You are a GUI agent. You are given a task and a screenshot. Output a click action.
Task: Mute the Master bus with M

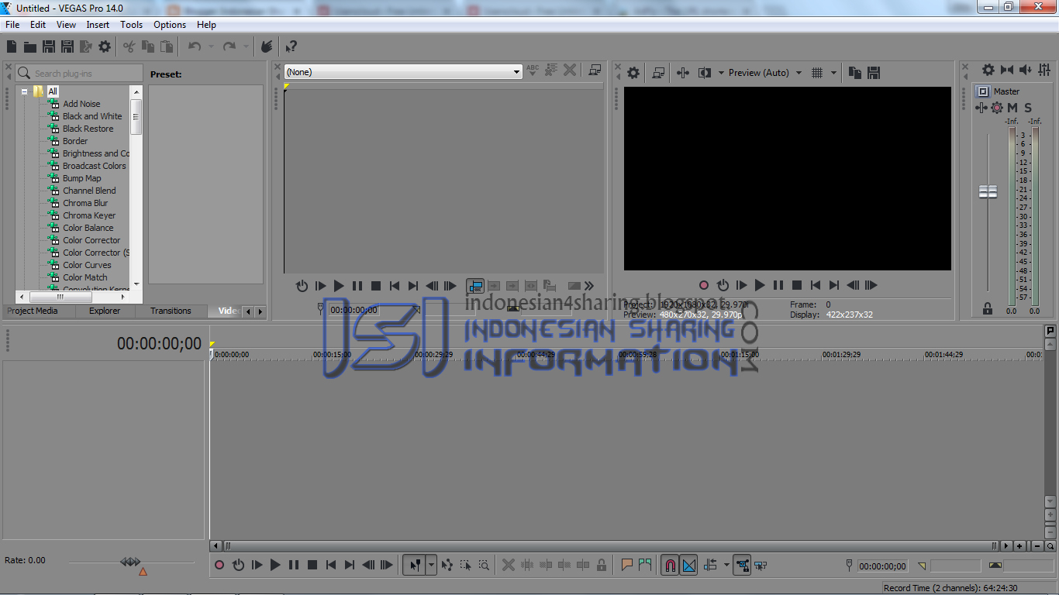tap(1012, 108)
